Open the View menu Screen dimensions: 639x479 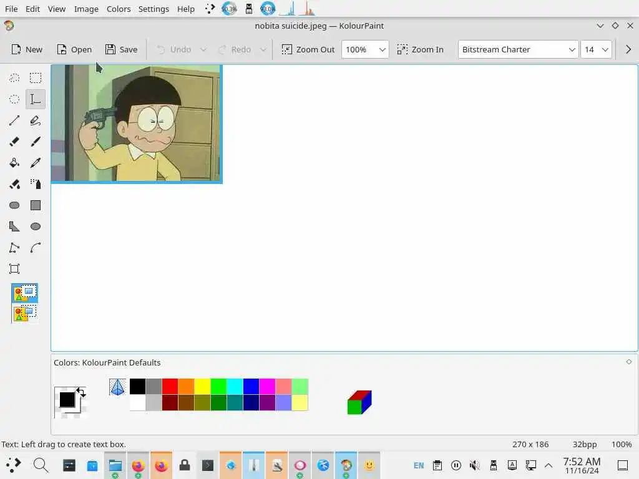coord(57,9)
